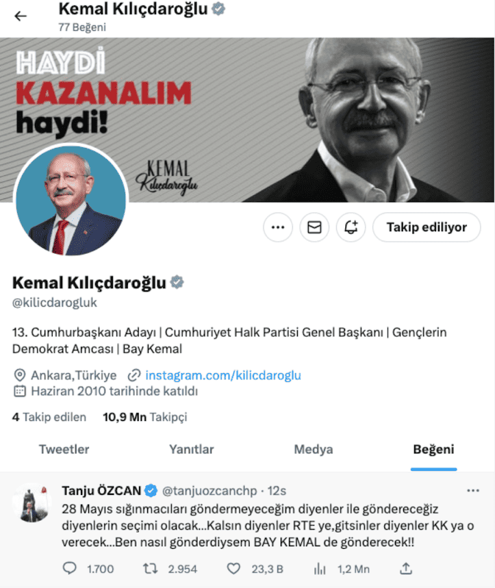Select the Beğeni tab

[x=434, y=449]
